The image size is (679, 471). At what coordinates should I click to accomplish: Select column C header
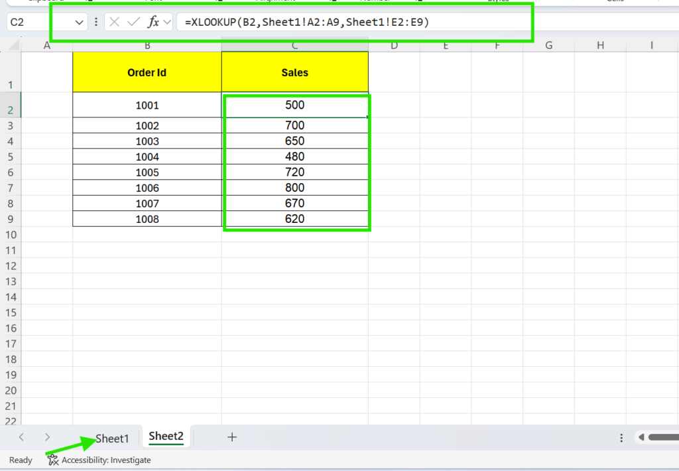(x=295, y=45)
